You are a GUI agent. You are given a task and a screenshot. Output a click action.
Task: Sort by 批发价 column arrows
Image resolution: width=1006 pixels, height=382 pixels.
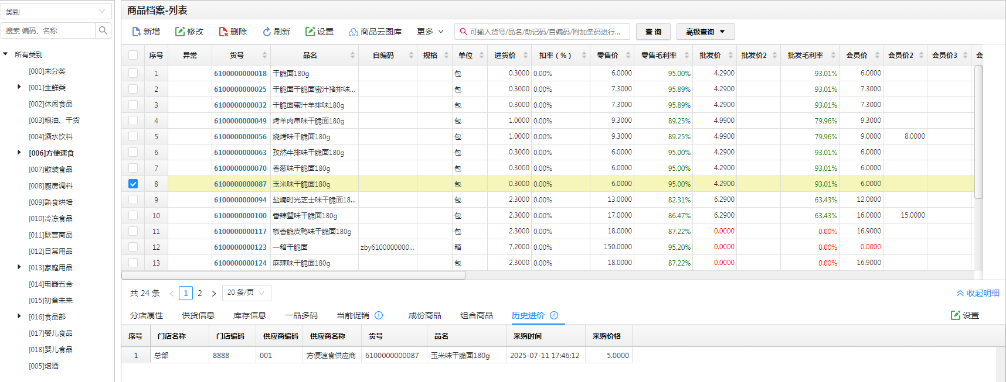coord(730,55)
